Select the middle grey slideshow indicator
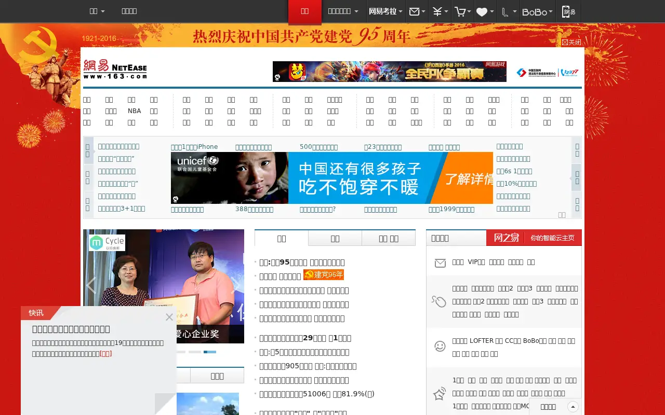This screenshot has width=665, height=415. click(x=195, y=352)
